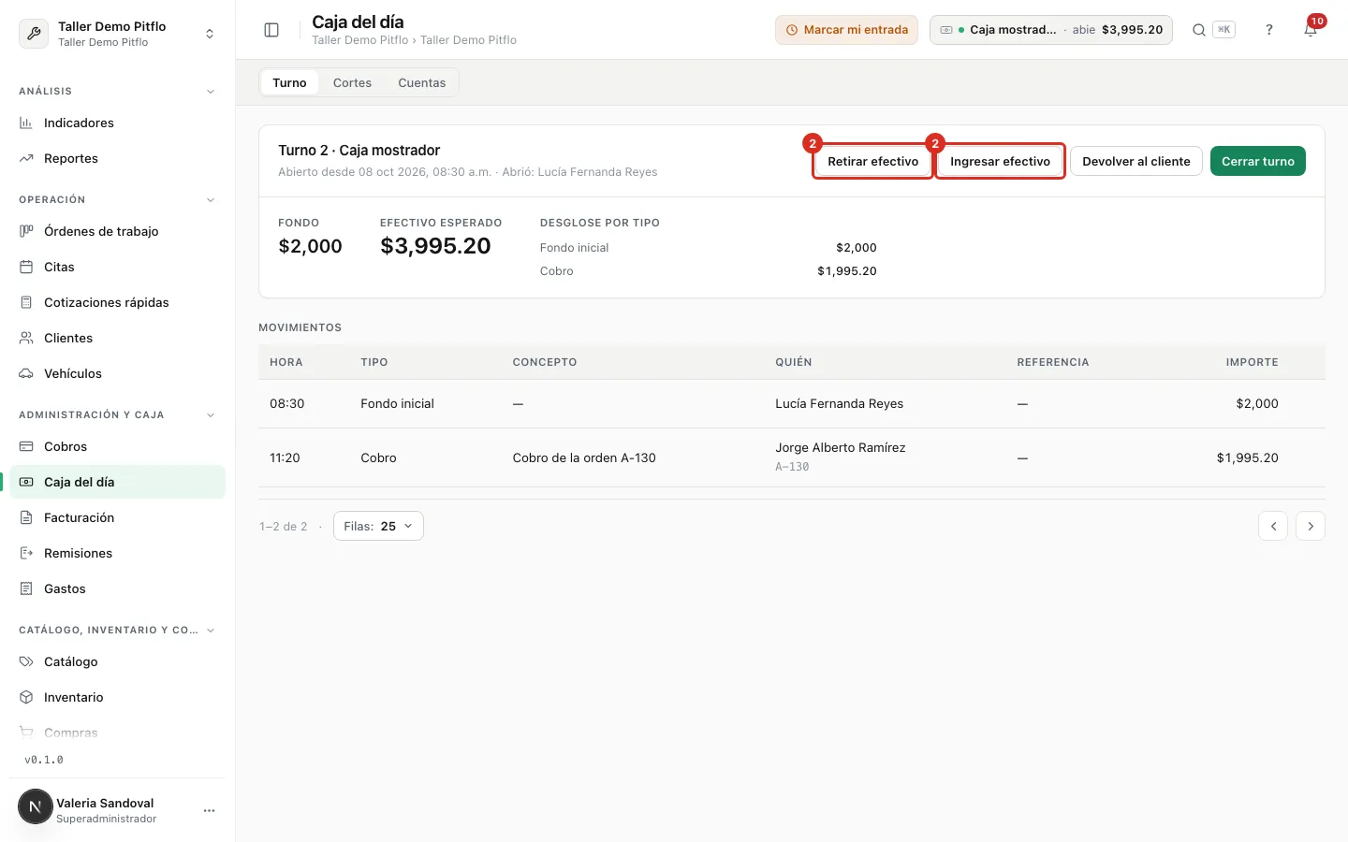
Task: Switch to the Cuentas tab
Action: click(422, 82)
